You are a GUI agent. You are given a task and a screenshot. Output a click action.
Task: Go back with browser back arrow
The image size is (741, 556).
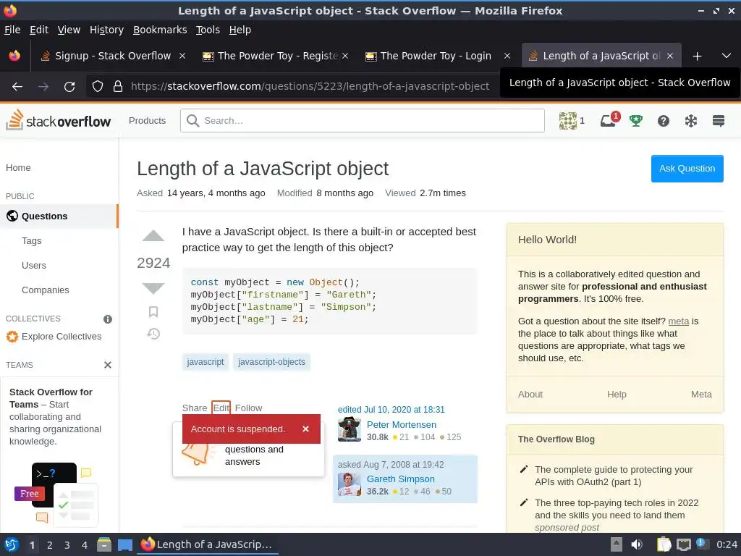pyautogui.click(x=17, y=87)
